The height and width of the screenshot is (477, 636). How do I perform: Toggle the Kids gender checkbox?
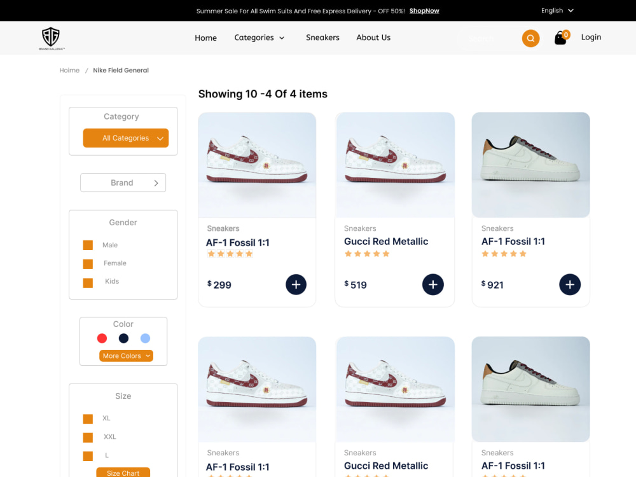point(88,282)
